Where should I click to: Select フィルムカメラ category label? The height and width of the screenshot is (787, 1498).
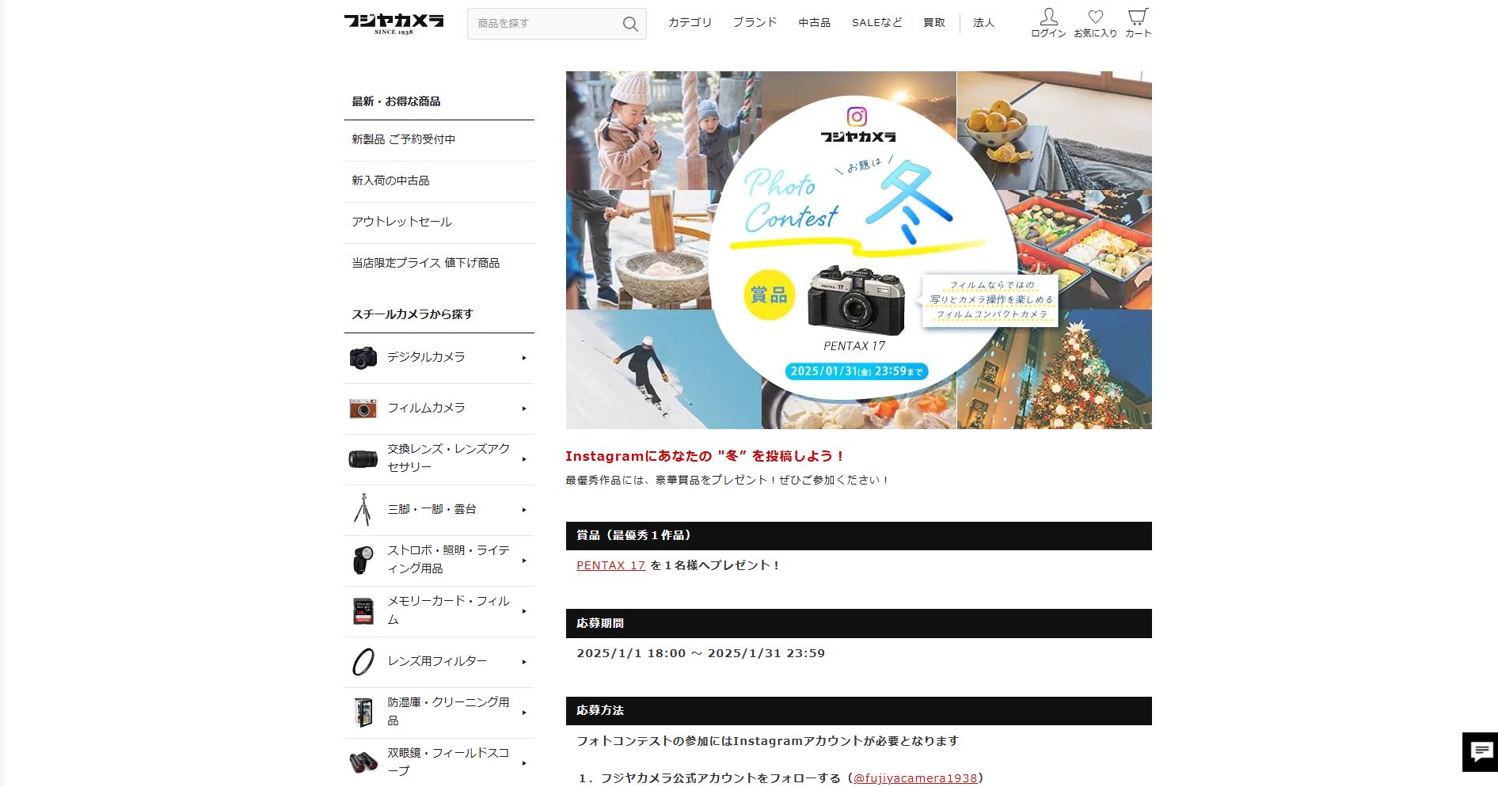426,409
